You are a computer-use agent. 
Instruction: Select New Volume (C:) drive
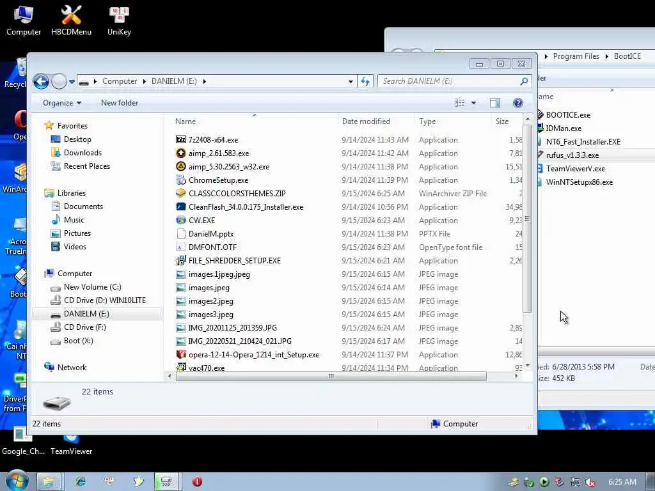pos(92,287)
